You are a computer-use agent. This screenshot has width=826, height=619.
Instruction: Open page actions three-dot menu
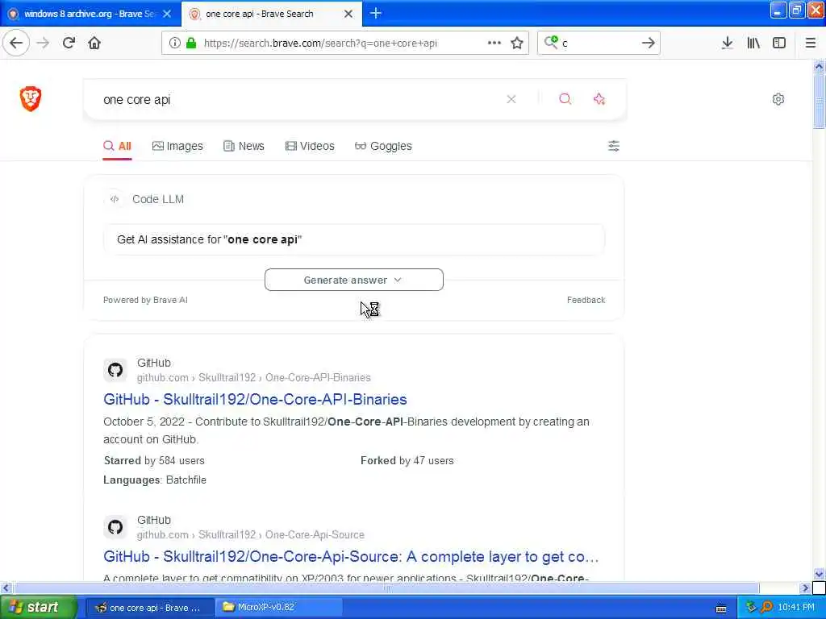[494, 43]
